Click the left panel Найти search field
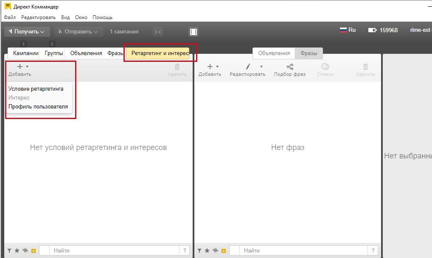The height and width of the screenshot is (258, 432). pyautogui.click(x=114, y=250)
